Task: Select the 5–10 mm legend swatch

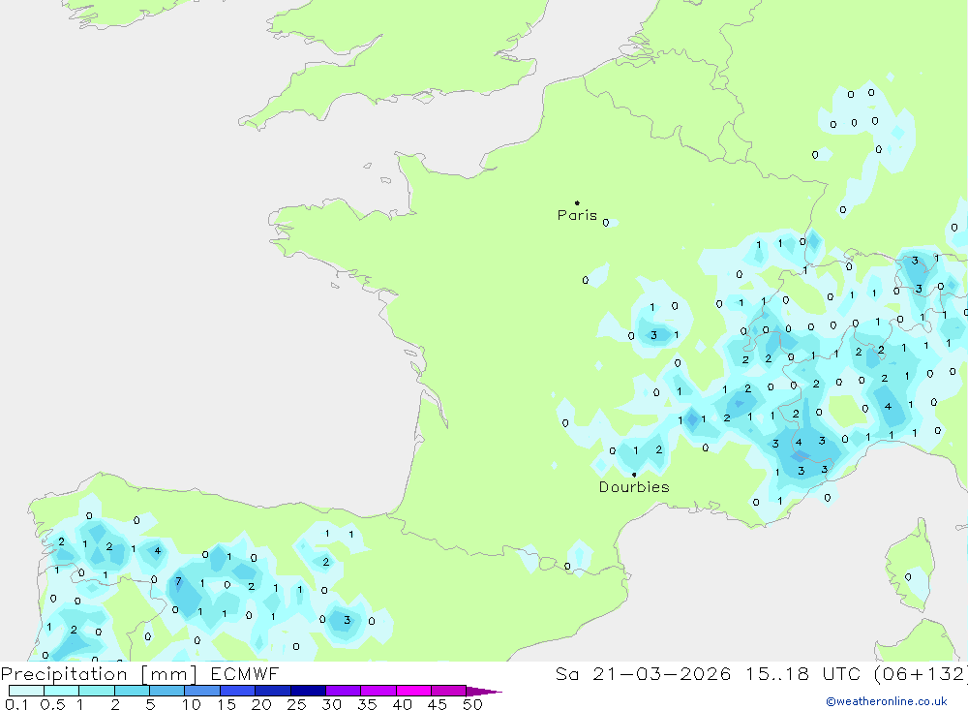Action: click(166, 691)
